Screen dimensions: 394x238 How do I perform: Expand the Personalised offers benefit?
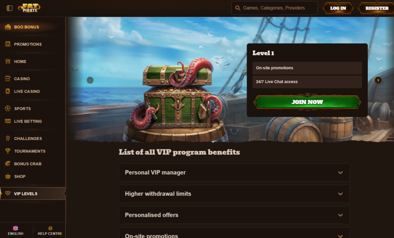(x=234, y=215)
